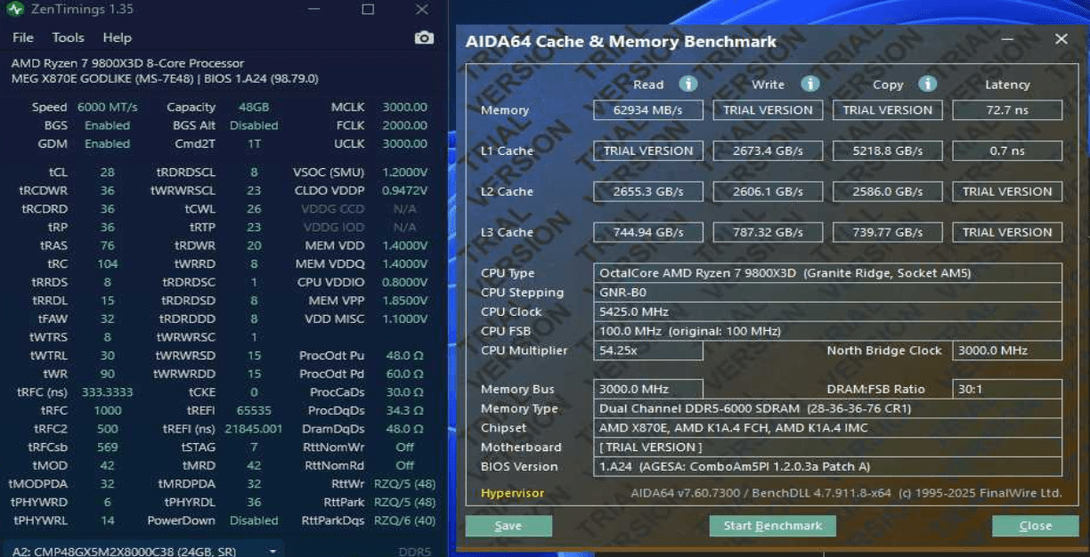The height and width of the screenshot is (557, 1090).
Task: Click the Chipset AMD X870E field
Action: 827,428
